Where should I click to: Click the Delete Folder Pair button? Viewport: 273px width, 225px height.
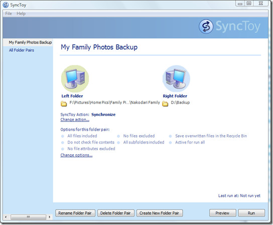click(116, 213)
